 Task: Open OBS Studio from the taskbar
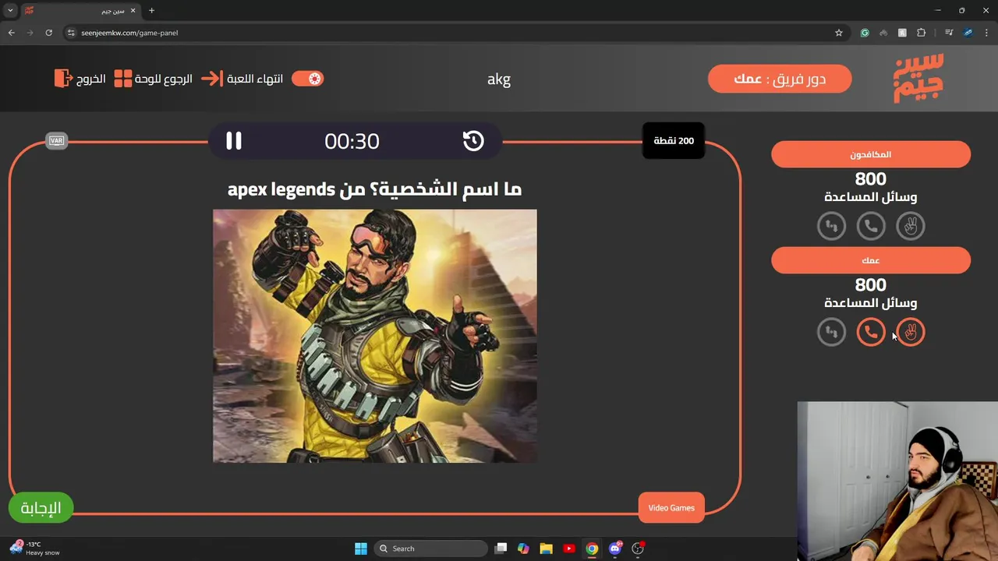pos(638,549)
